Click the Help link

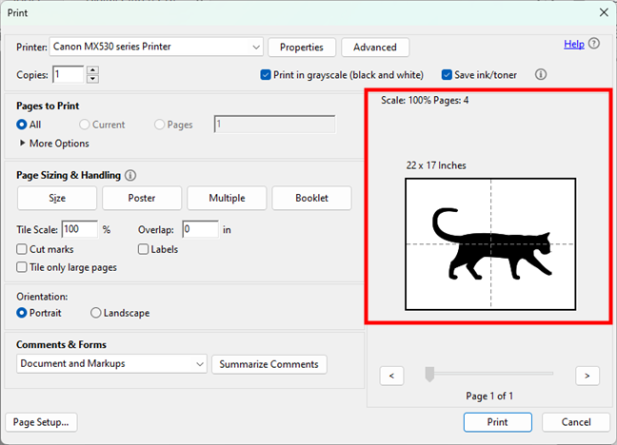click(x=574, y=44)
